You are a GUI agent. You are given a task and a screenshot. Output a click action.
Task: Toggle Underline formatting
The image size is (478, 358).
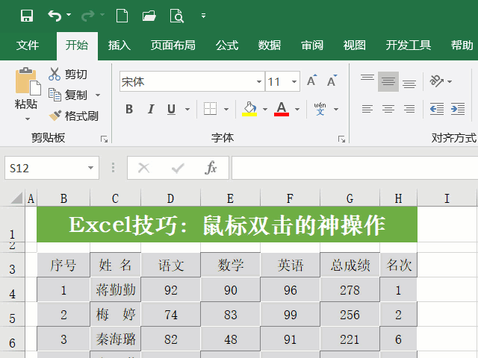(171, 109)
